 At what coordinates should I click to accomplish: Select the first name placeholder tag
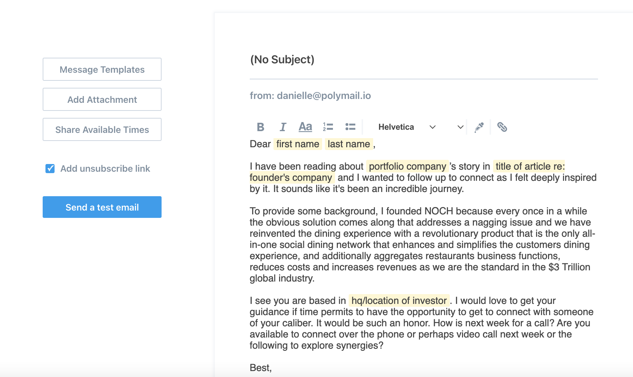tap(298, 144)
